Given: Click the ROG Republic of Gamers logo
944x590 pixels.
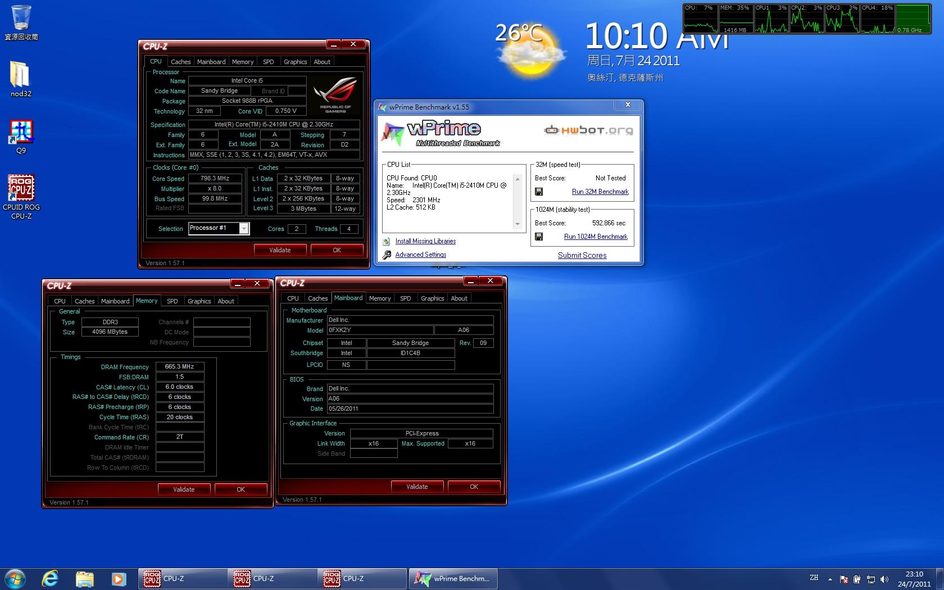Looking at the screenshot, I should [335, 94].
